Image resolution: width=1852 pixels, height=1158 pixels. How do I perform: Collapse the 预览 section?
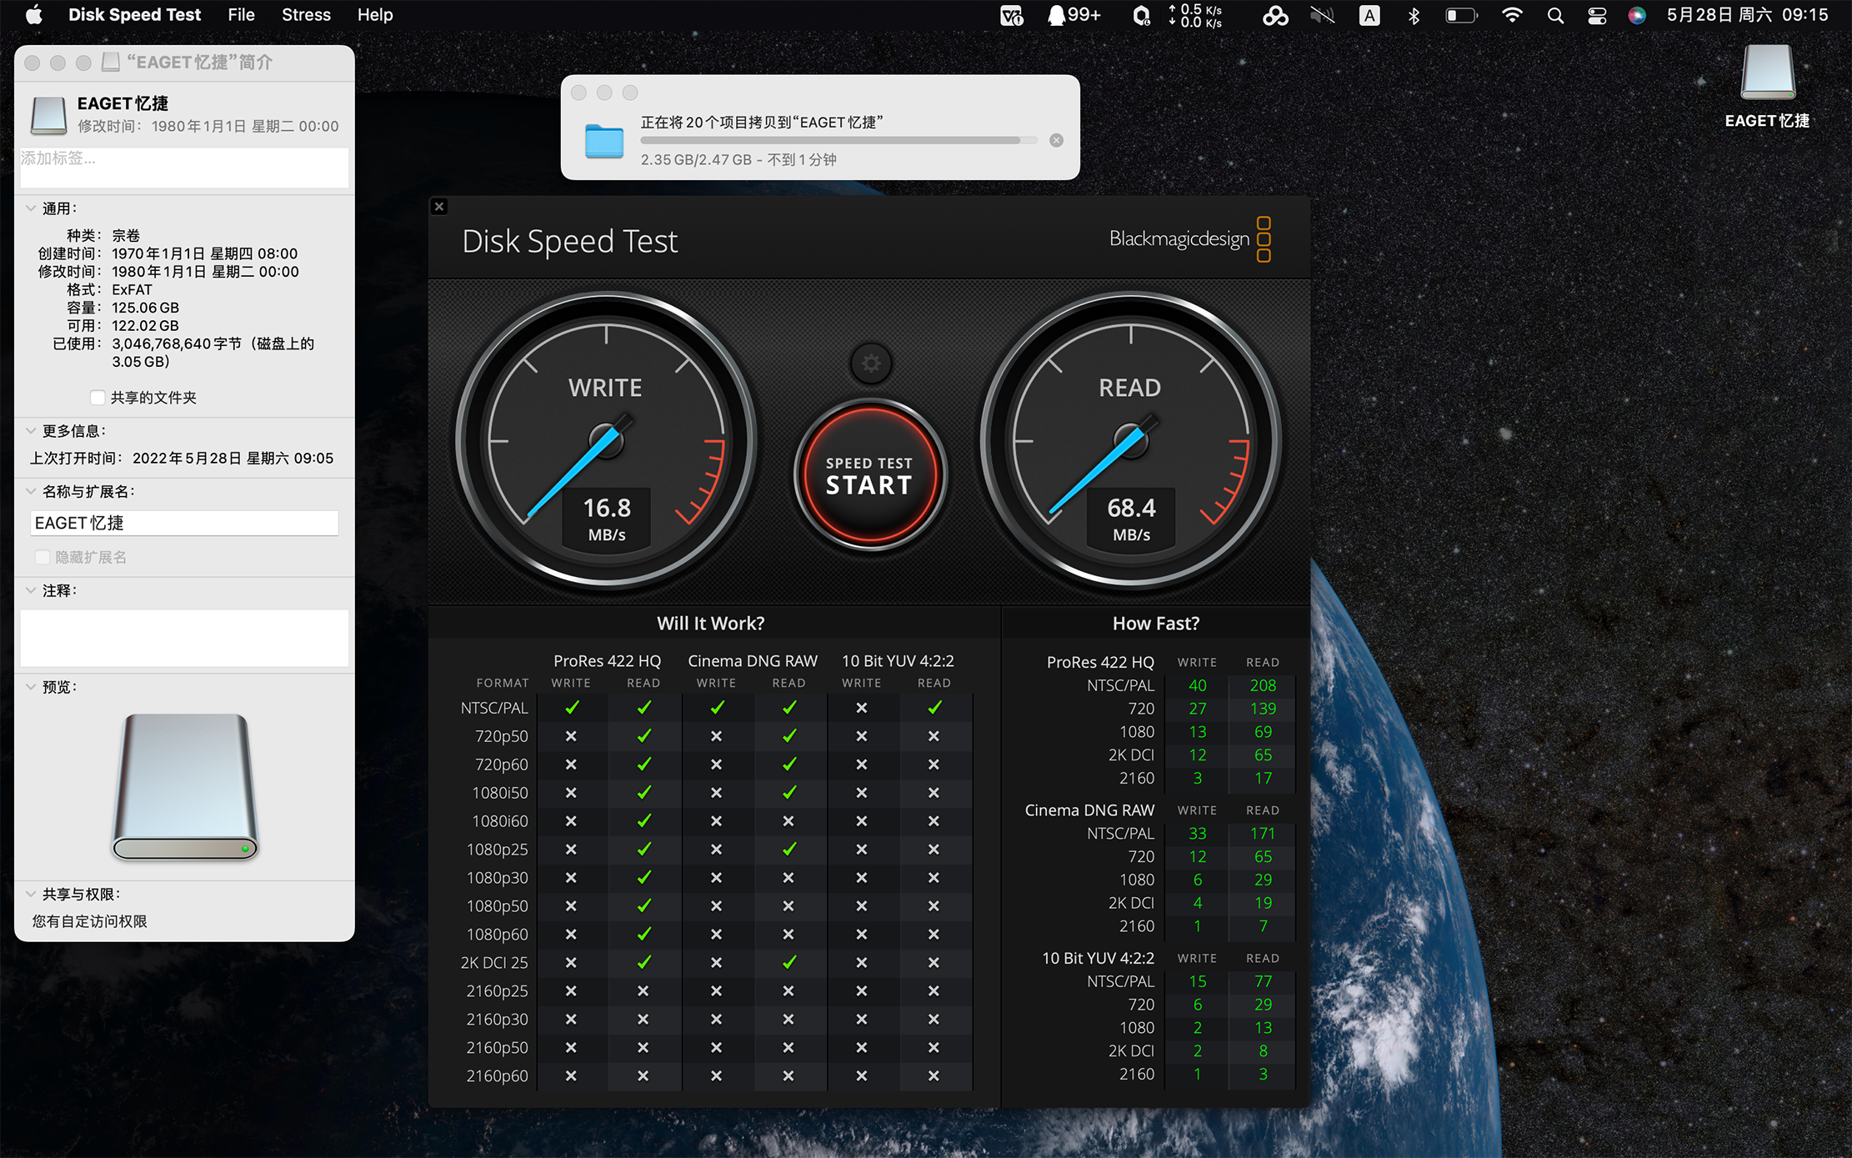coord(31,687)
